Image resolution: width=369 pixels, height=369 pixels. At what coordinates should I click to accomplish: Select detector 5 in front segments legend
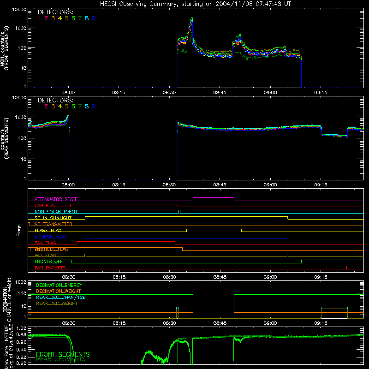click(66, 18)
